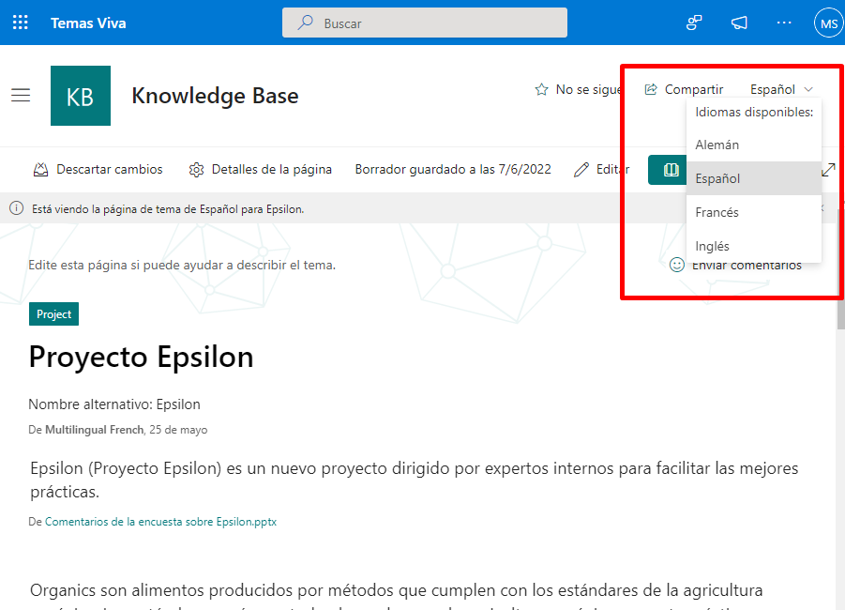Open the app launcher waffle icon
This screenshot has width=845, height=610.
(21, 23)
